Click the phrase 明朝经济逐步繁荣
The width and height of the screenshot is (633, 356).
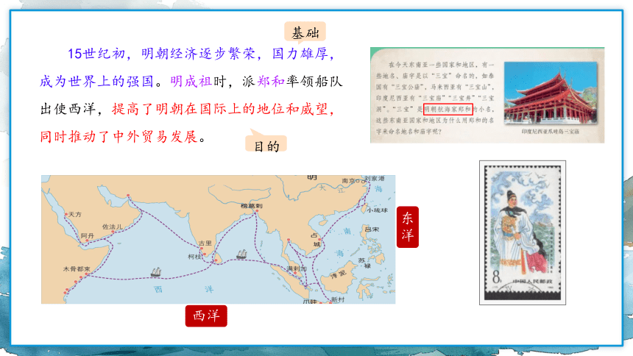(198, 53)
